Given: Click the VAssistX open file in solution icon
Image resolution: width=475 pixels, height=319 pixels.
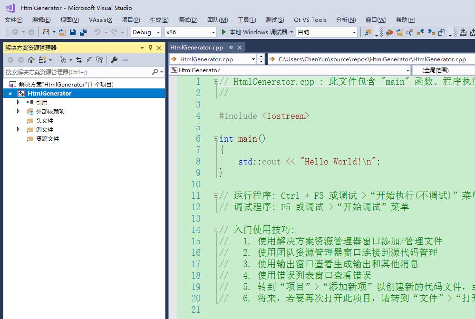Looking at the screenshot, I should [399, 32].
